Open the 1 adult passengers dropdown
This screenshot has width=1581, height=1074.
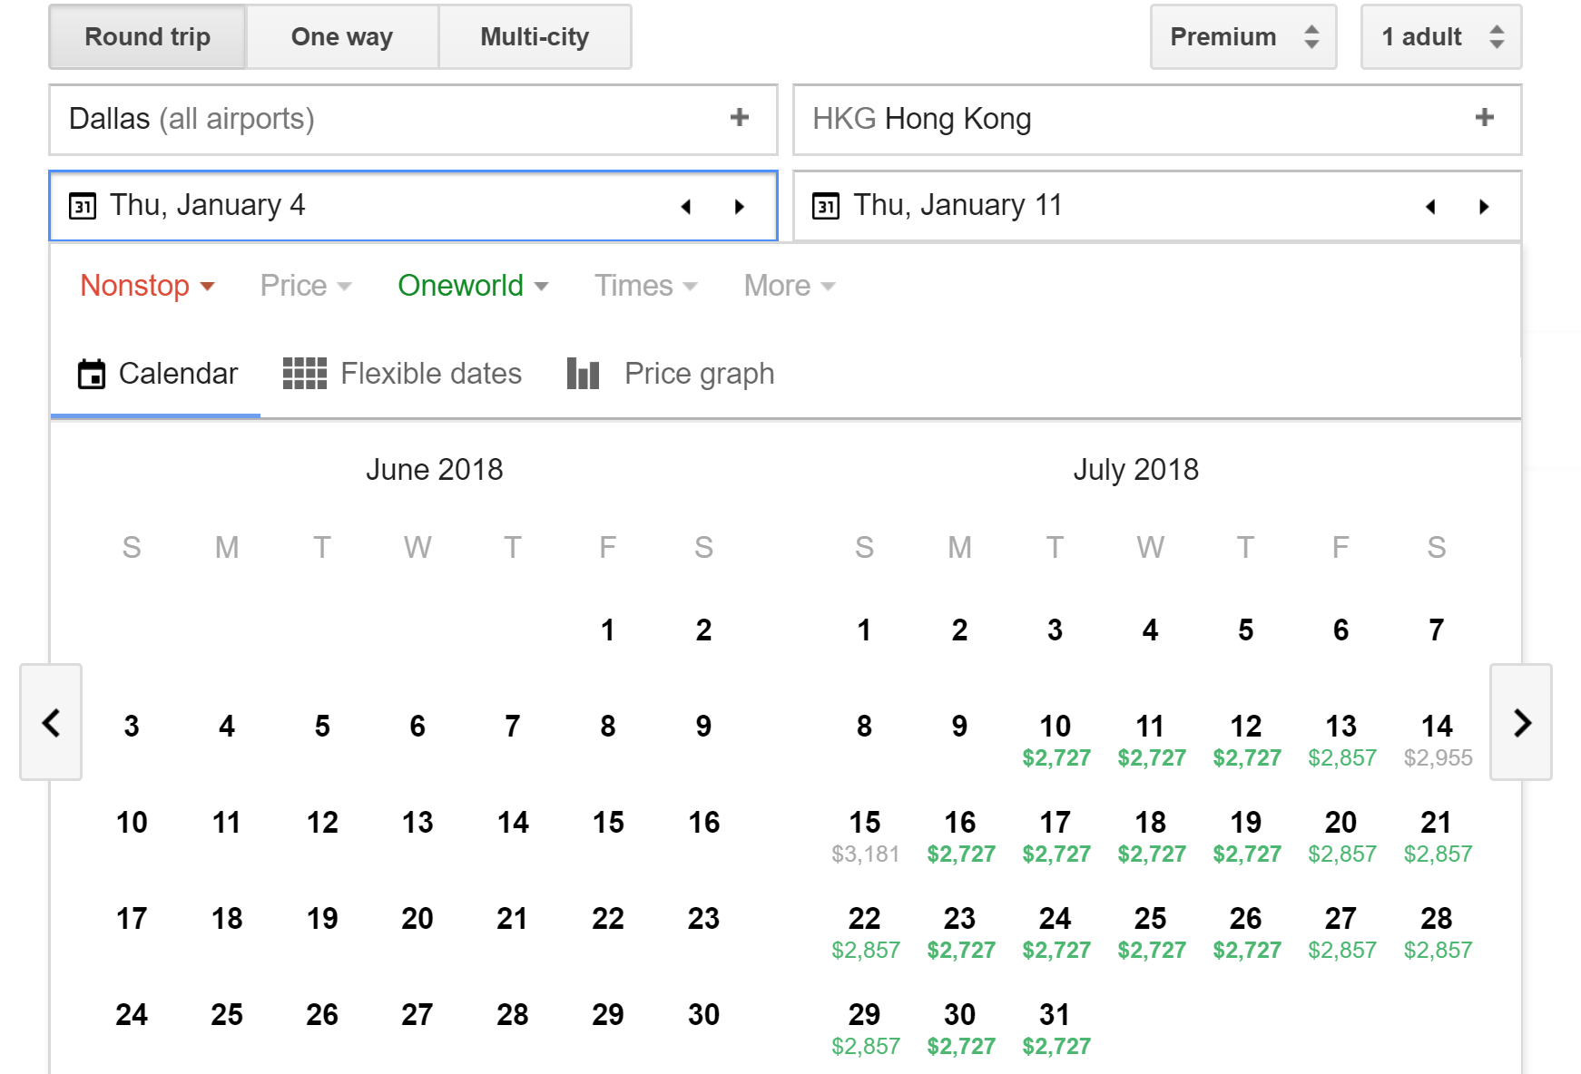tap(1440, 37)
